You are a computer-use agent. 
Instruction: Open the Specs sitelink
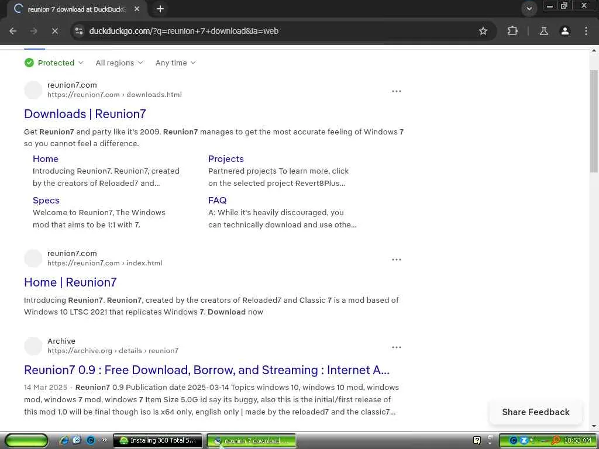[46, 201]
